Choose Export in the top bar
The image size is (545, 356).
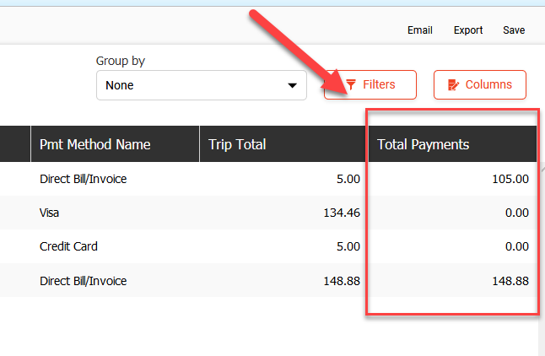click(x=468, y=30)
